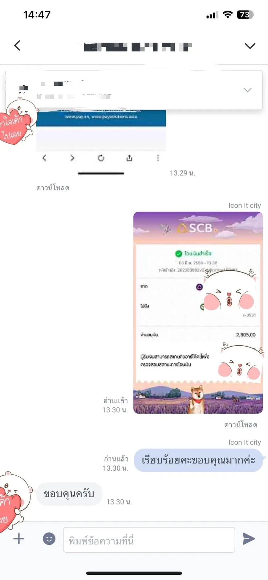Tap the heart bear sticker near top

tap(18, 122)
